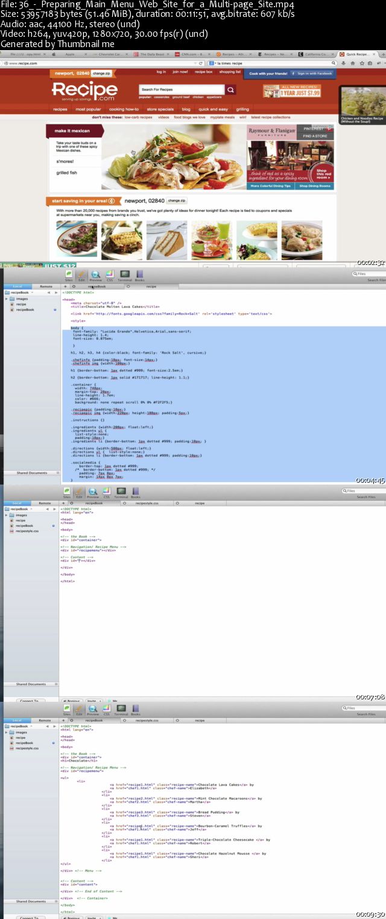The height and width of the screenshot is (919, 386).
Task: Launch Terminal icon in the 00:04:45 Coda frame
Action: 125,275
